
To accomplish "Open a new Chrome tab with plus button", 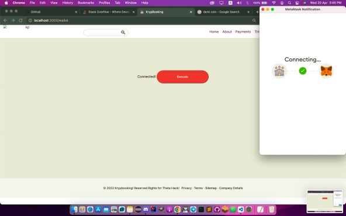I will [x=257, y=12].
